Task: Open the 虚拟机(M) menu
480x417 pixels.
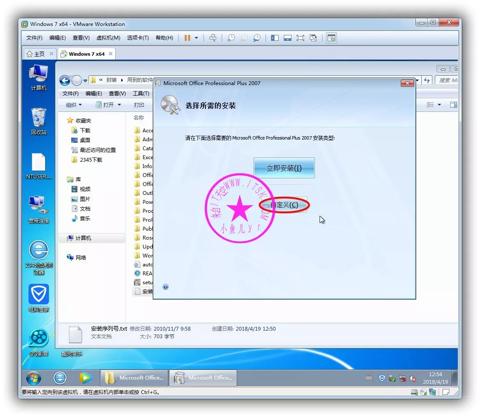Action: 108,38
